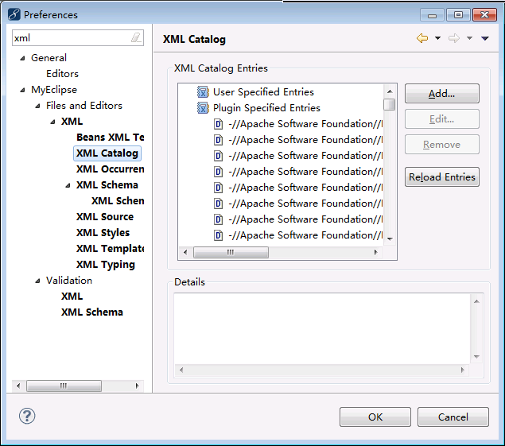Select MyEclipse tree label

click(x=54, y=90)
